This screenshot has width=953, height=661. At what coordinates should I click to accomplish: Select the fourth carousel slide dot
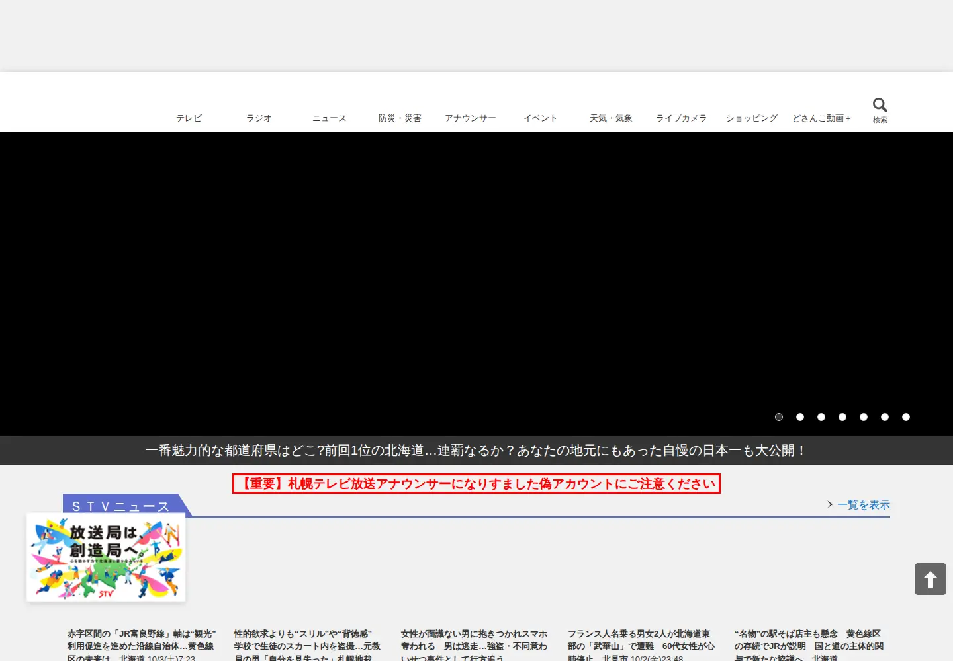[842, 417]
